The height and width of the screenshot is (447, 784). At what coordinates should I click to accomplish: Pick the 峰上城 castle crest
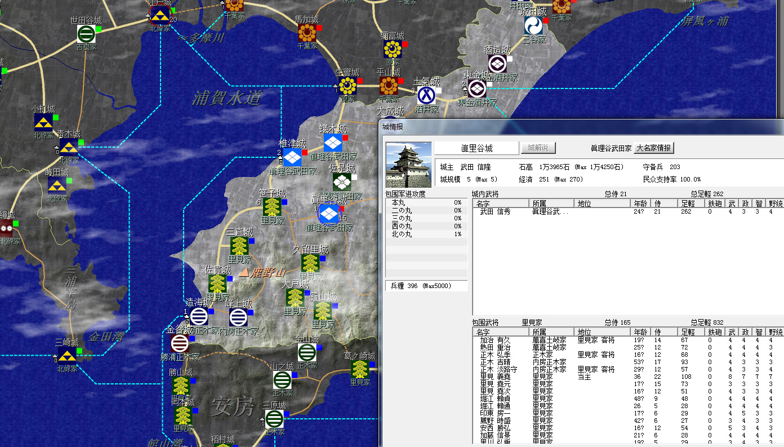point(238,317)
